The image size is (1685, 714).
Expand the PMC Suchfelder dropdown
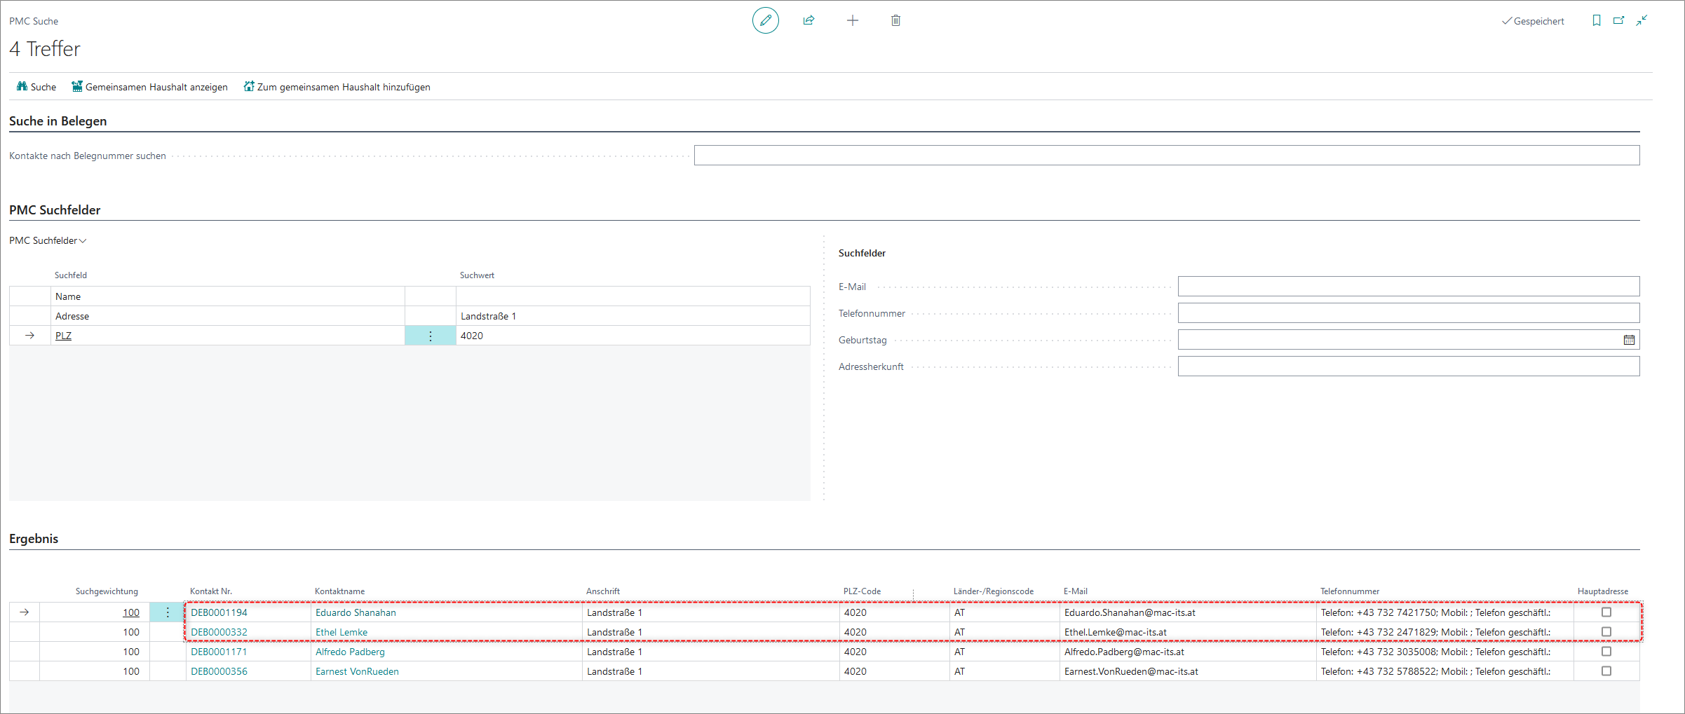pyautogui.click(x=48, y=240)
